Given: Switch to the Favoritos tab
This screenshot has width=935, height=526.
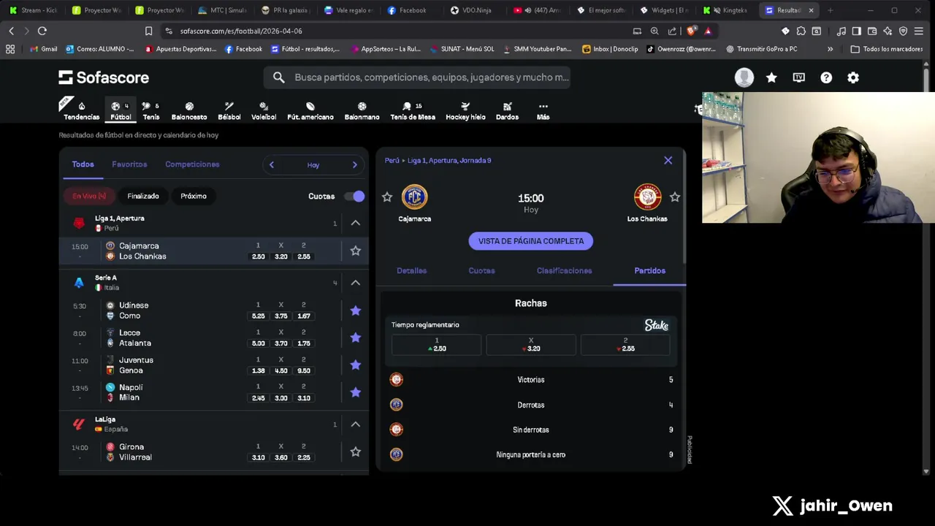Looking at the screenshot, I should [x=129, y=164].
